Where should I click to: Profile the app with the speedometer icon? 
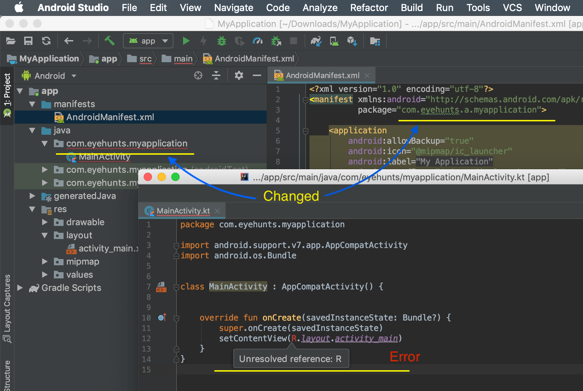tap(257, 41)
